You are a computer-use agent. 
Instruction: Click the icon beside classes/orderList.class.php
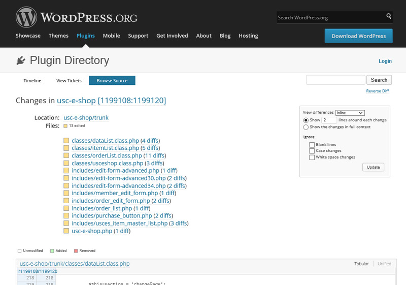(66, 155)
